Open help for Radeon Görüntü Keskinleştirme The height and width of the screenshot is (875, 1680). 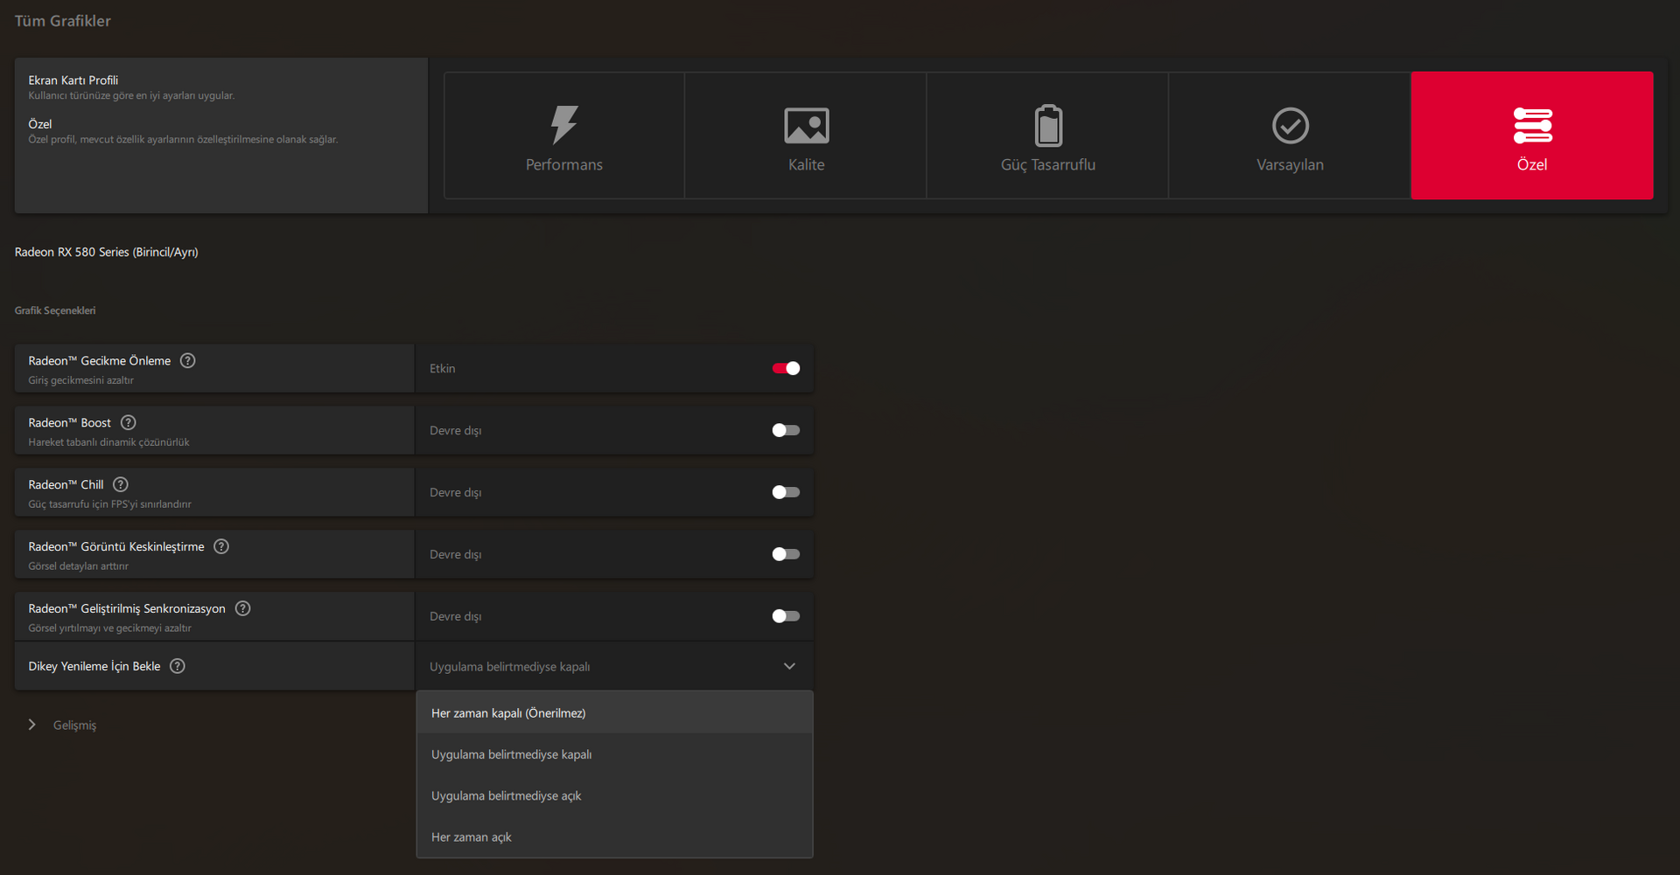point(221,547)
